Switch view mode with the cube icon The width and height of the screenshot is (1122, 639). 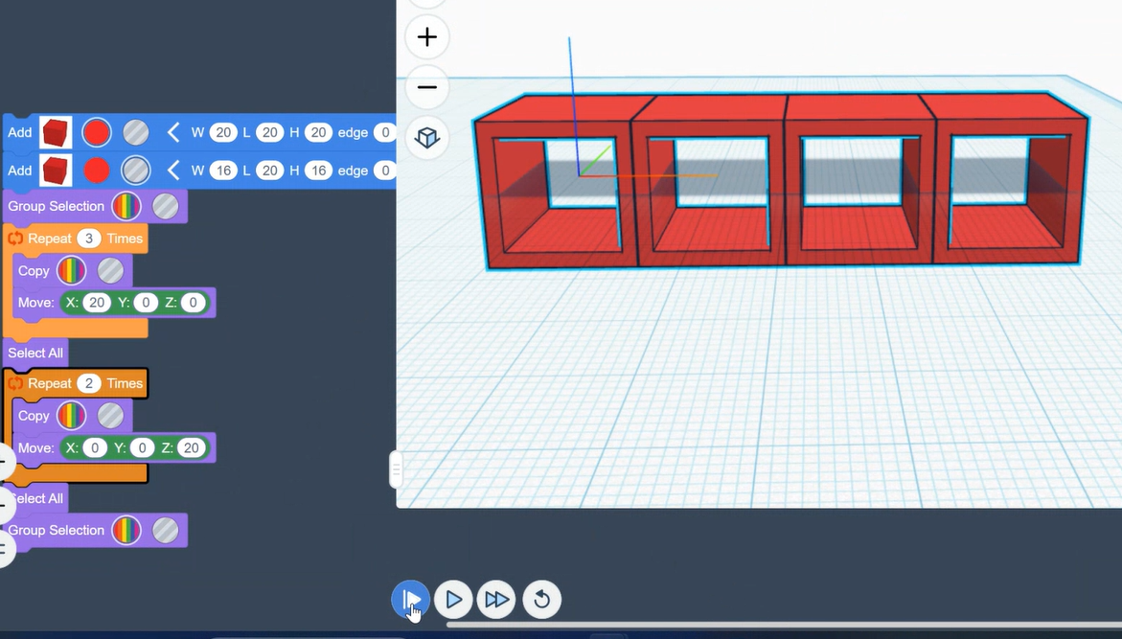tap(426, 138)
